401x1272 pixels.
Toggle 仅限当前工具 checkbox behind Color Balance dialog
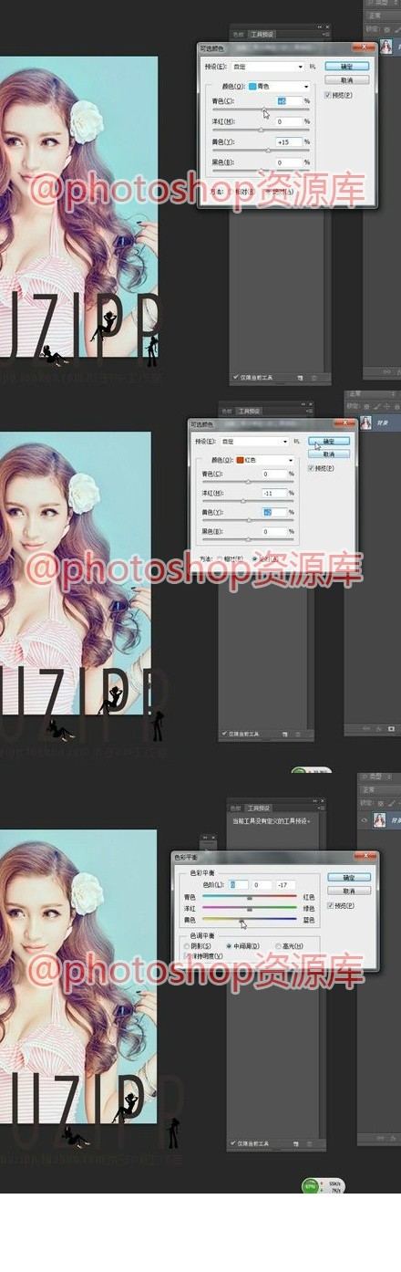tap(233, 1142)
